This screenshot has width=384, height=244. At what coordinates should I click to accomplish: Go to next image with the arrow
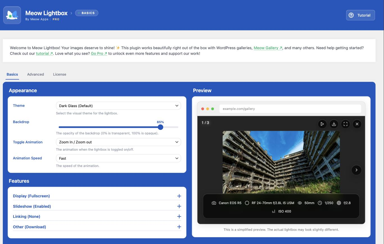point(356,170)
